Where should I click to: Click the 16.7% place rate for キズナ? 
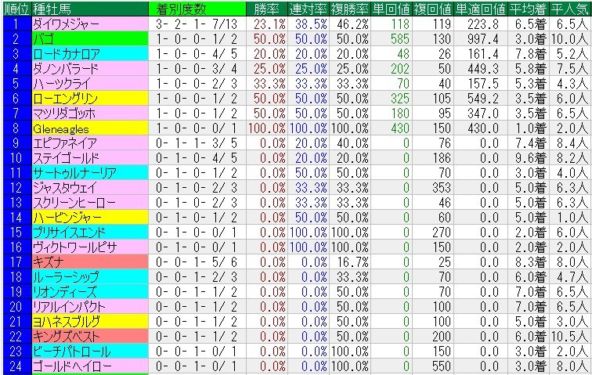click(349, 262)
